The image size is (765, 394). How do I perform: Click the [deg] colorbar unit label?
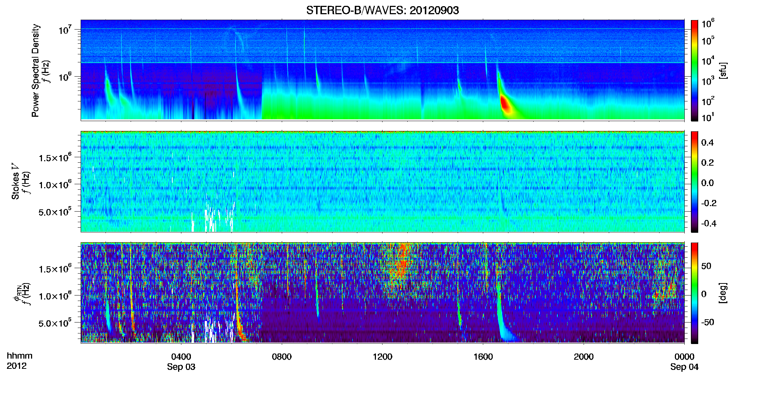pos(723,293)
